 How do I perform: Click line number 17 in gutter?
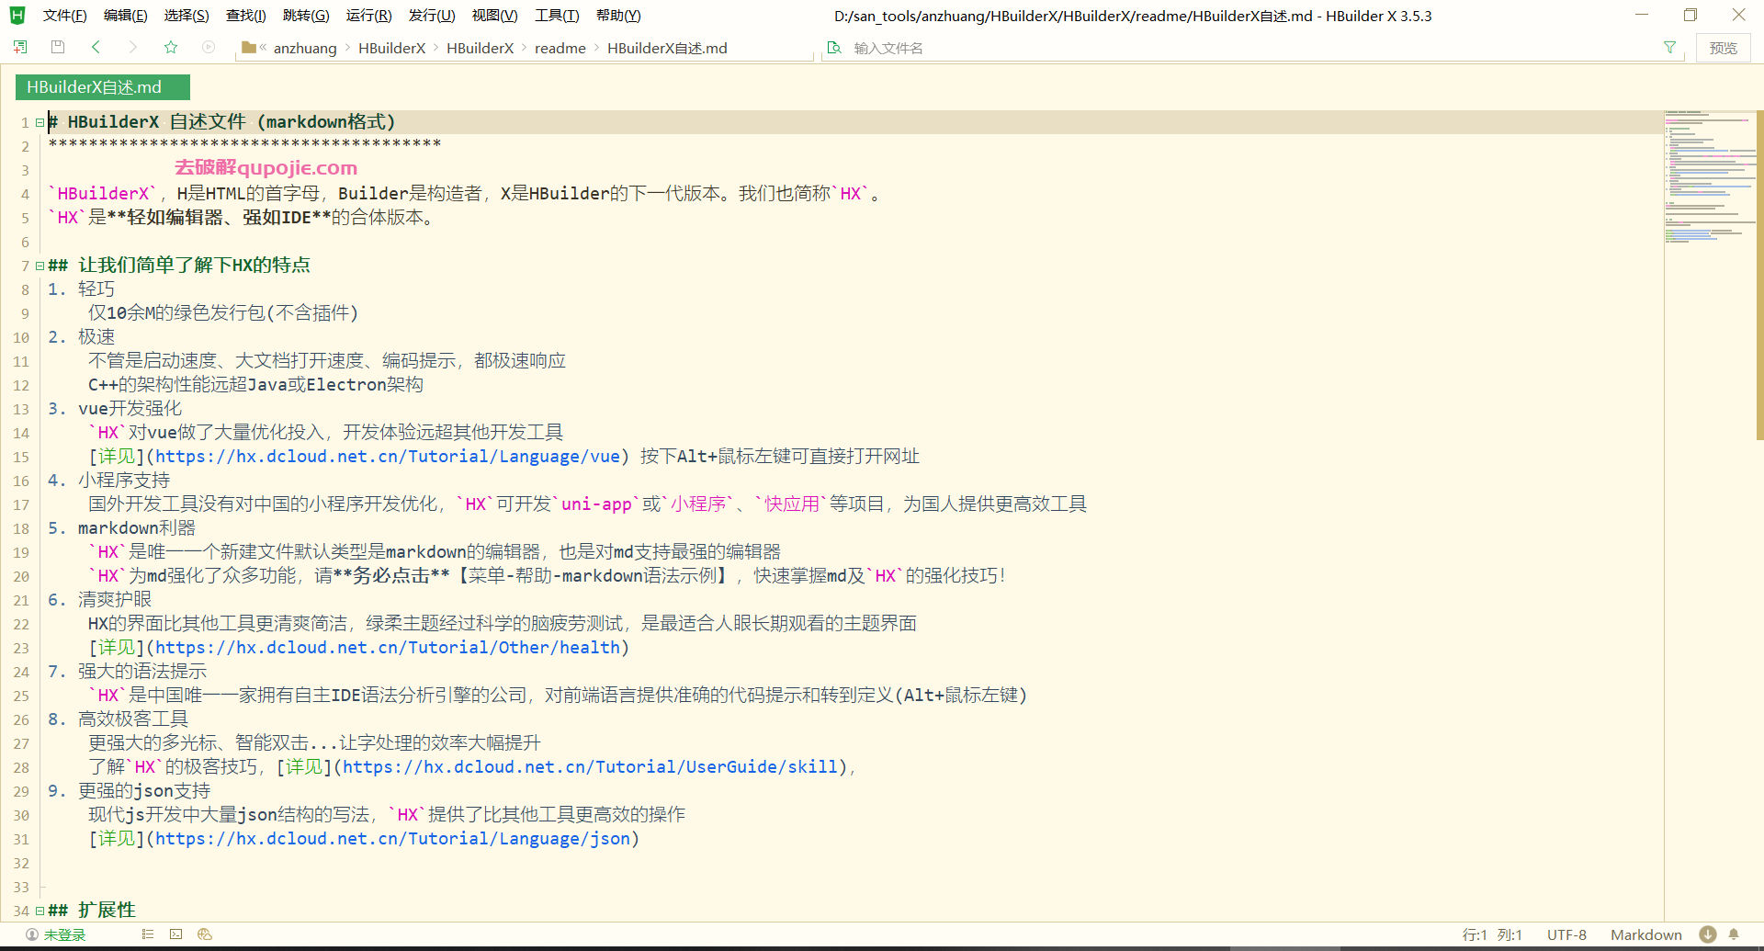(x=21, y=504)
